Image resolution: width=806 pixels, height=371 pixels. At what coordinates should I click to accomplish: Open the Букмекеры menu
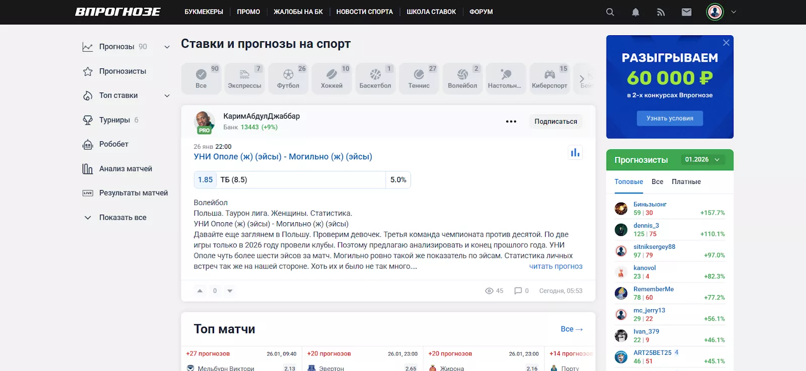pos(204,12)
